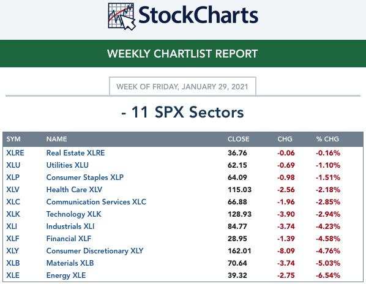
Task: Click the StockCharts logo icon
Action: point(122,17)
